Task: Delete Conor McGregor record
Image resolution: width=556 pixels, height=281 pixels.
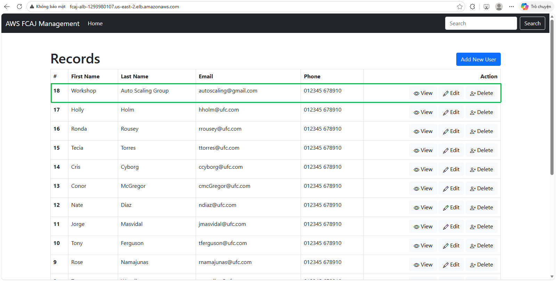Action: 481,188
